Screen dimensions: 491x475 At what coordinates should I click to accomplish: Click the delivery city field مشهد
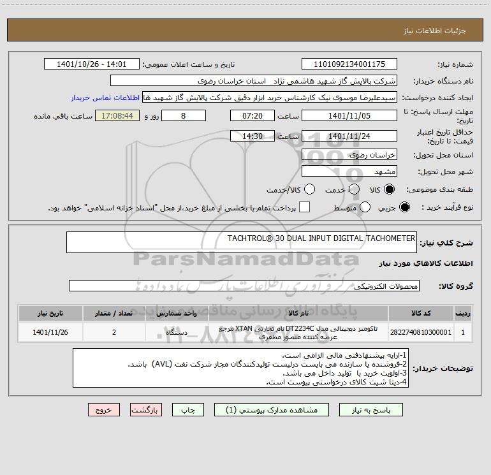click(x=349, y=172)
